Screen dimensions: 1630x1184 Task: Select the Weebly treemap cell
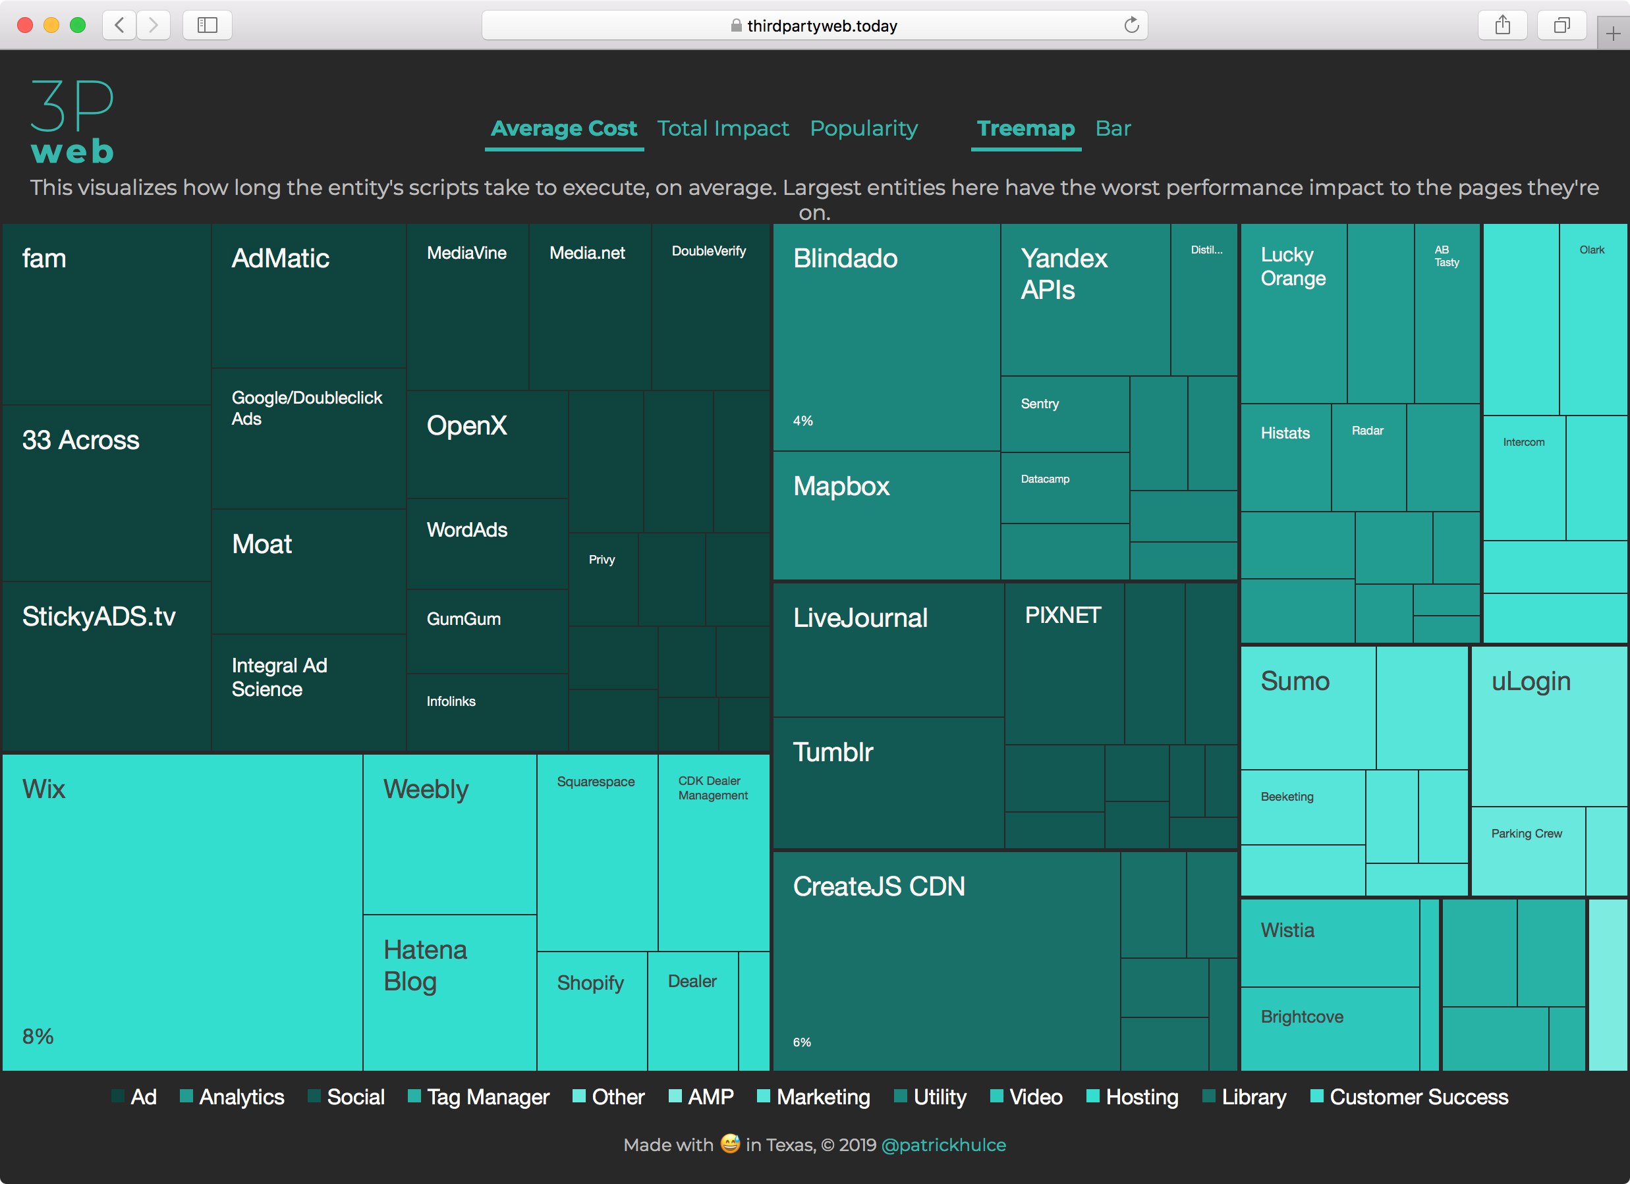(x=450, y=834)
